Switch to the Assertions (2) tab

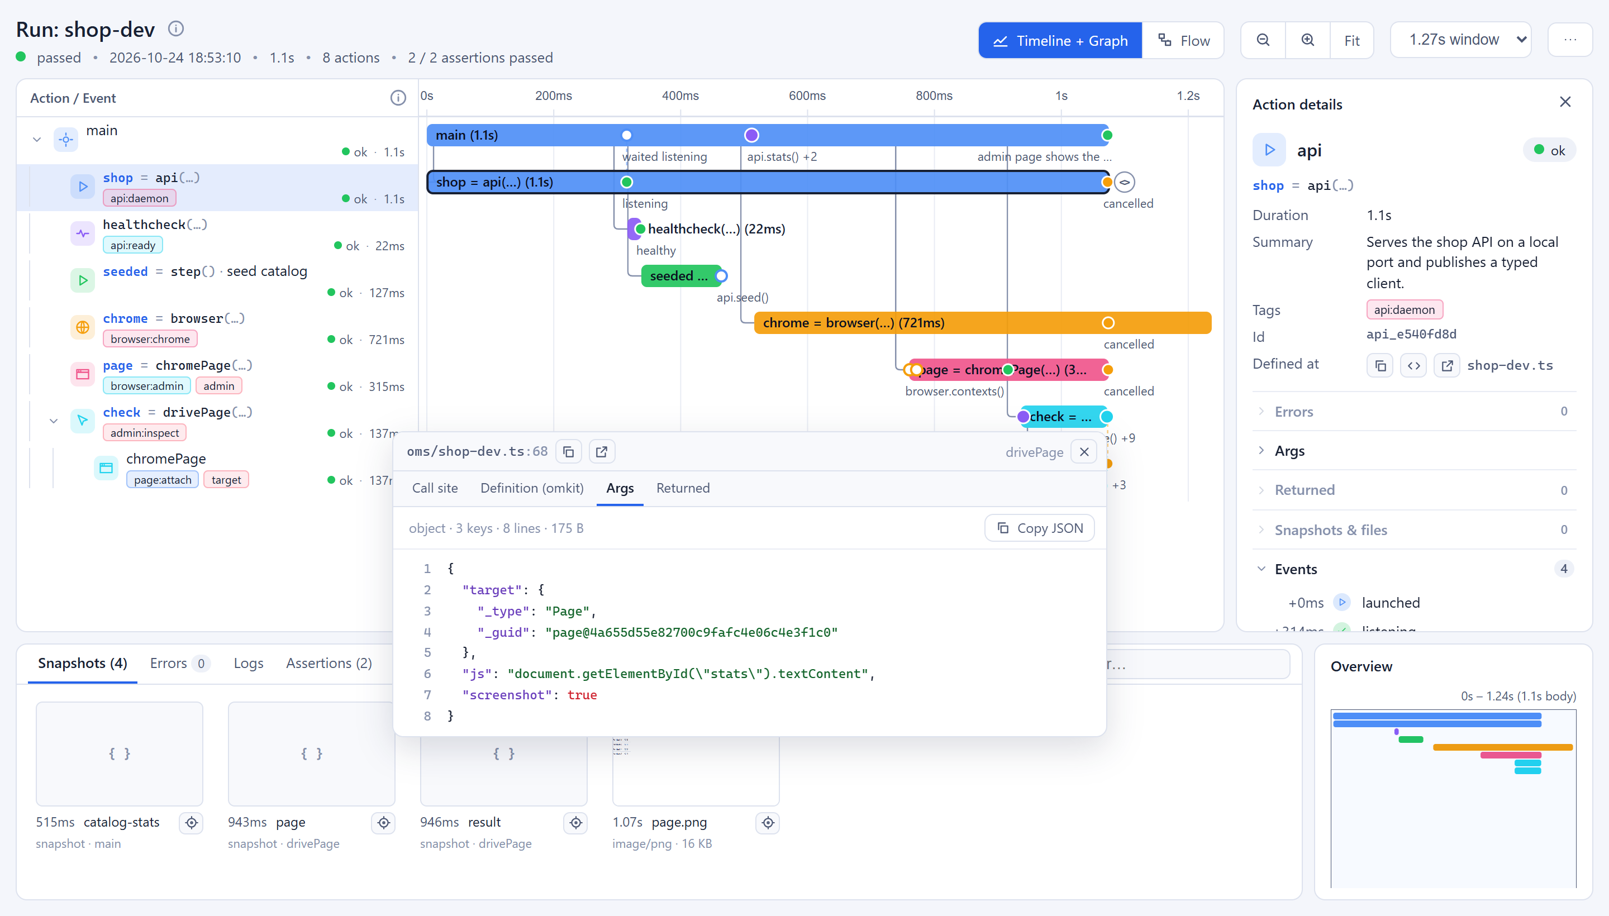pos(329,663)
